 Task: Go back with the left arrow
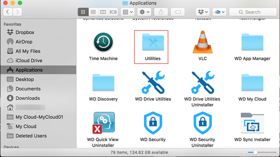tap(8, 12)
